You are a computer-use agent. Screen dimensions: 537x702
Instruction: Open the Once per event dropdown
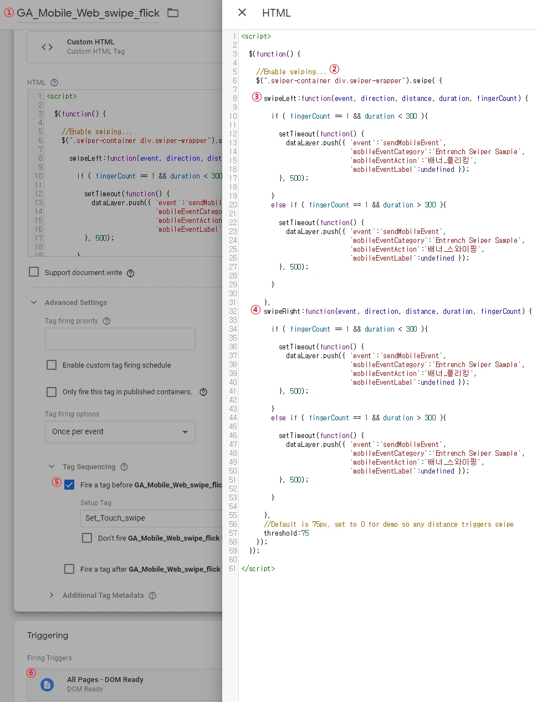pos(120,432)
